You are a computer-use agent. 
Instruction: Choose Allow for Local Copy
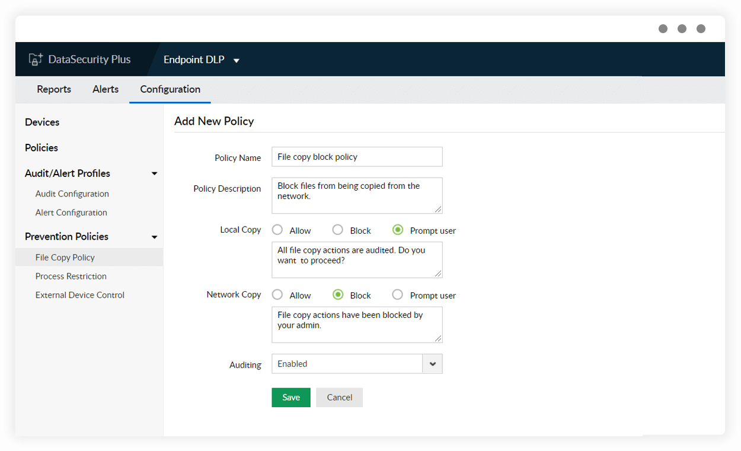pos(277,230)
